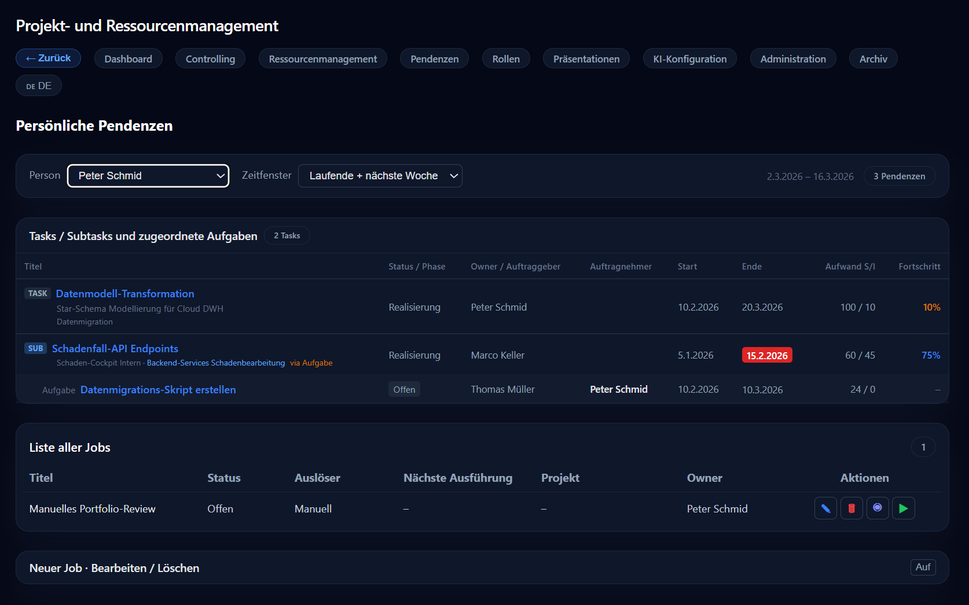Click the Auslöser value Manuell
Image resolution: width=969 pixels, height=605 pixels.
click(x=313, y=509)
